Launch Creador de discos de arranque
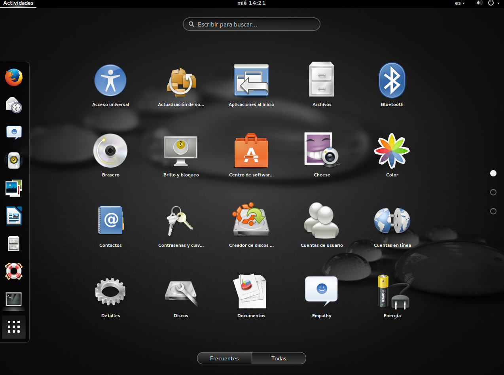The width and height of the screenshot is (504, 375). coord(251,220)
